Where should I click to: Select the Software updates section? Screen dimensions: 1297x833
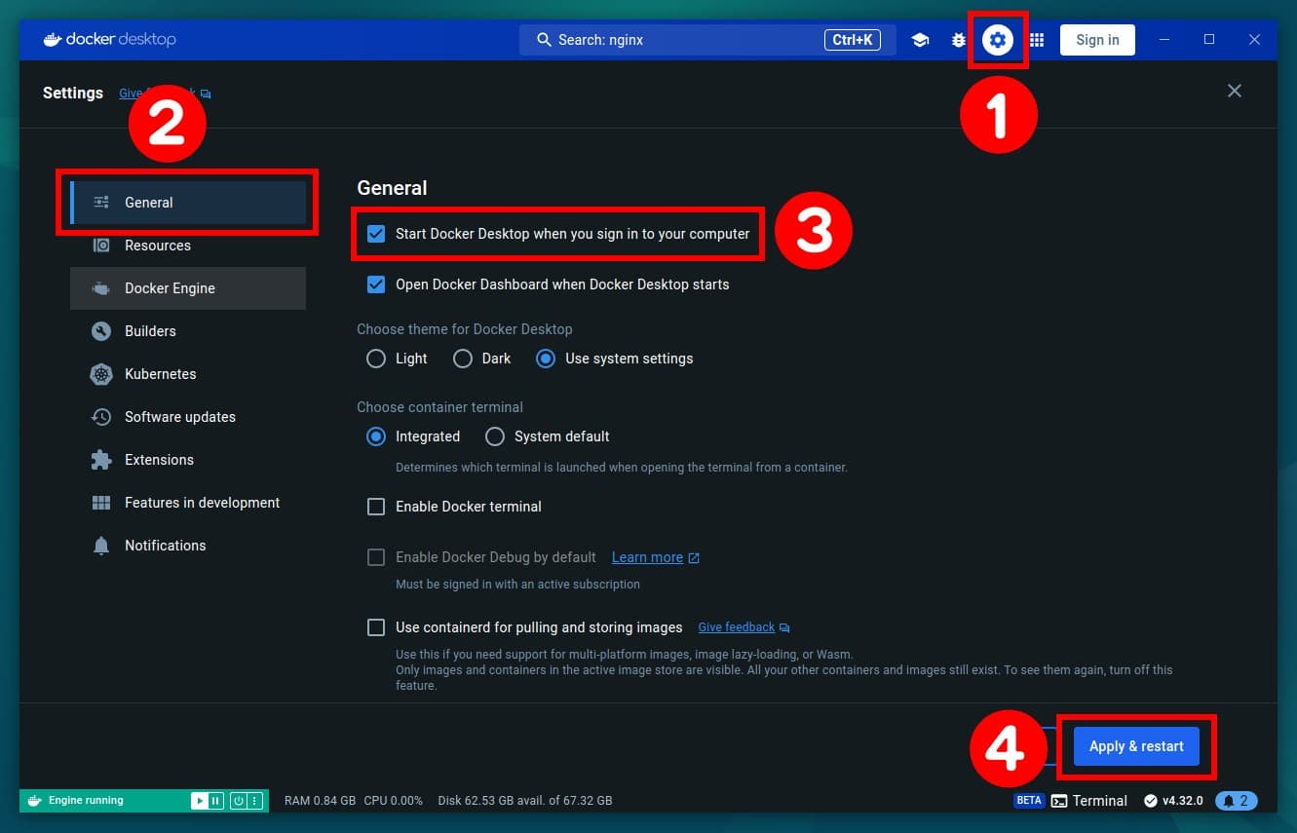179,417
